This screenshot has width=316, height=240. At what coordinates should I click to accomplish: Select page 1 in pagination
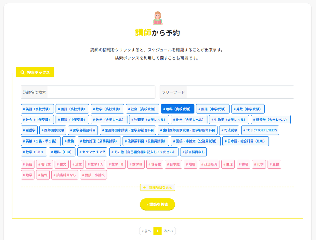click(157, 231)
